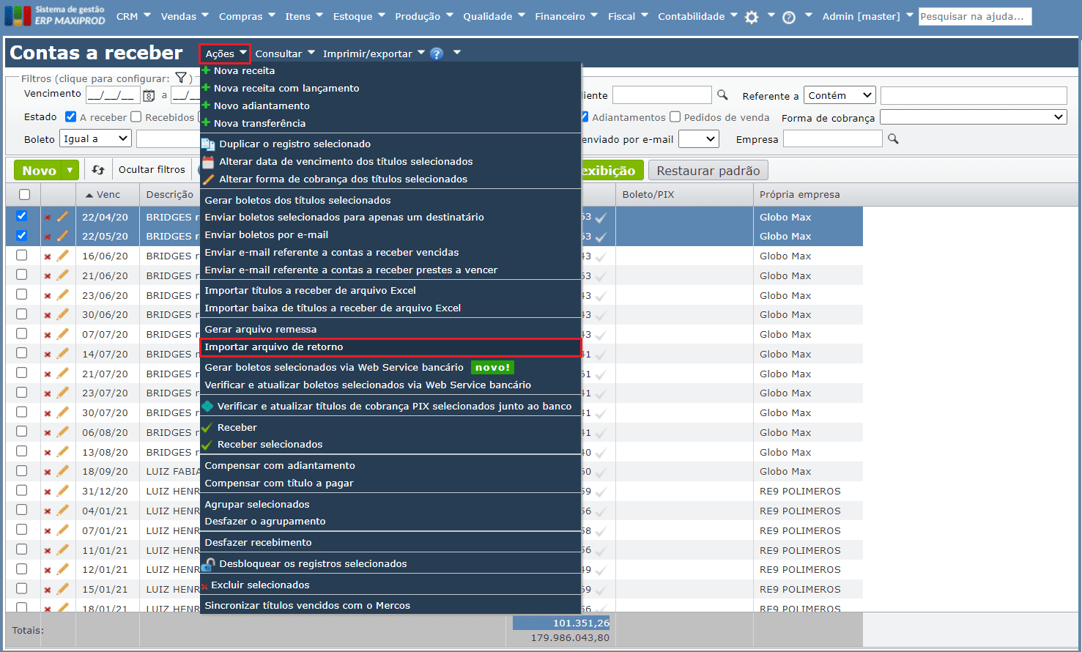Click the green 'Novo' button
This screenshot has height=652, width=1082.
pyautogui.click(x=39, y=171)
